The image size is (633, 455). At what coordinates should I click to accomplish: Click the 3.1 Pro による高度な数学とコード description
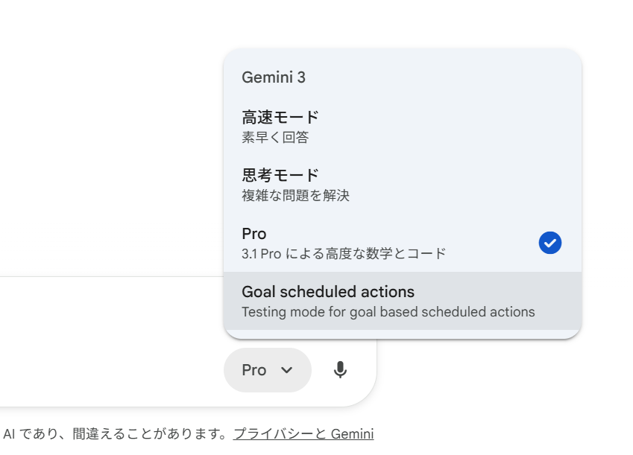click(344, 254)
